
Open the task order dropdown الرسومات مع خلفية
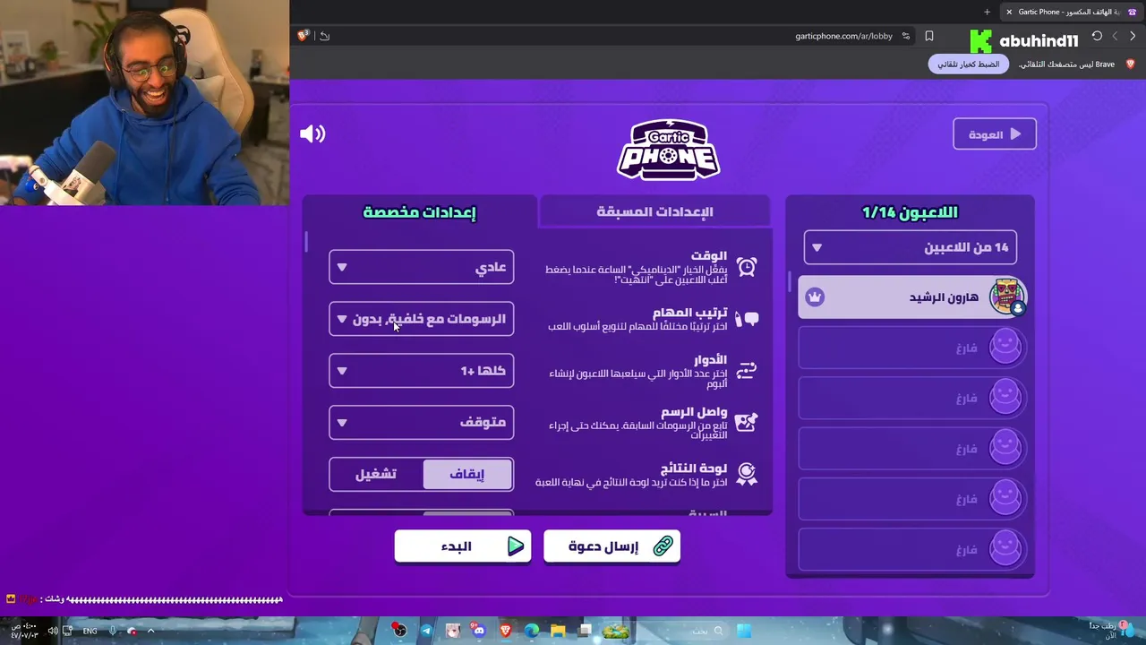point(422,319)
